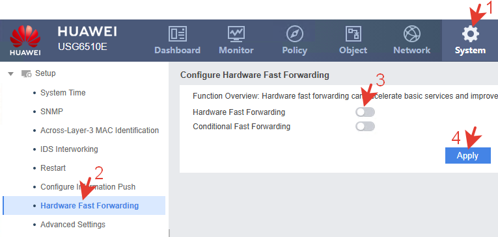Select the Object icon in navigation bar

pos(353,34)
